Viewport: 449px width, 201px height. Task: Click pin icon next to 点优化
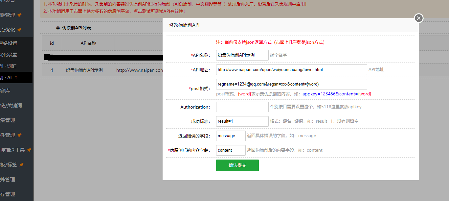[20, 30]
